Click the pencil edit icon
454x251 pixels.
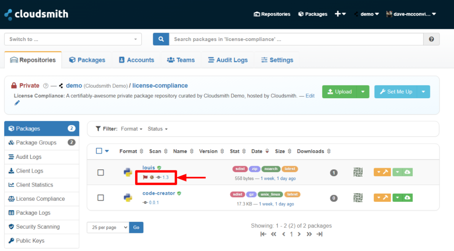(x=17, y=103)
